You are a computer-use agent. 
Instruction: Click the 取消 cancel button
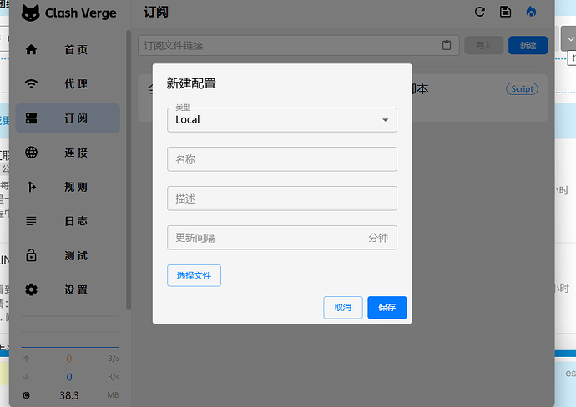[x=343, y=307]
